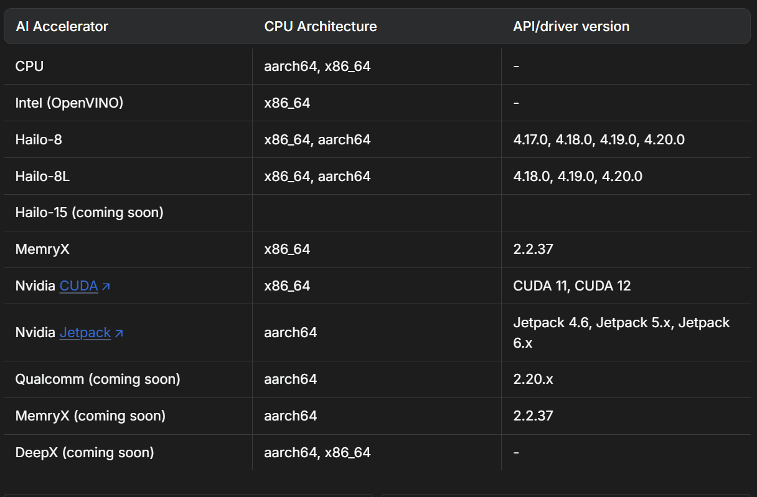The width and height of the screenshot is (757, 497).
Task: Click the CPU Architecture column header
Action: click(320, 27)
